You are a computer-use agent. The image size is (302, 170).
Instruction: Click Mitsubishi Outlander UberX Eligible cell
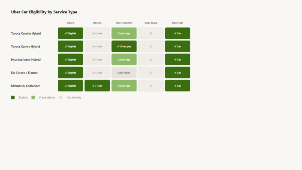point(70,85)
